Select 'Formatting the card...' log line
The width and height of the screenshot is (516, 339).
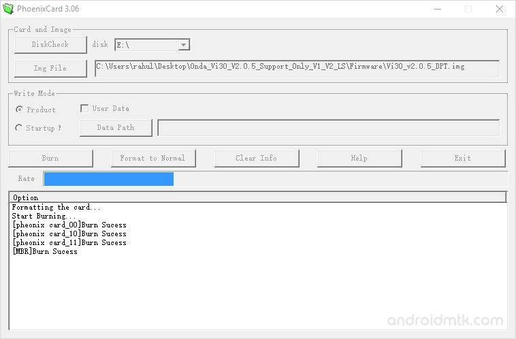56,207
